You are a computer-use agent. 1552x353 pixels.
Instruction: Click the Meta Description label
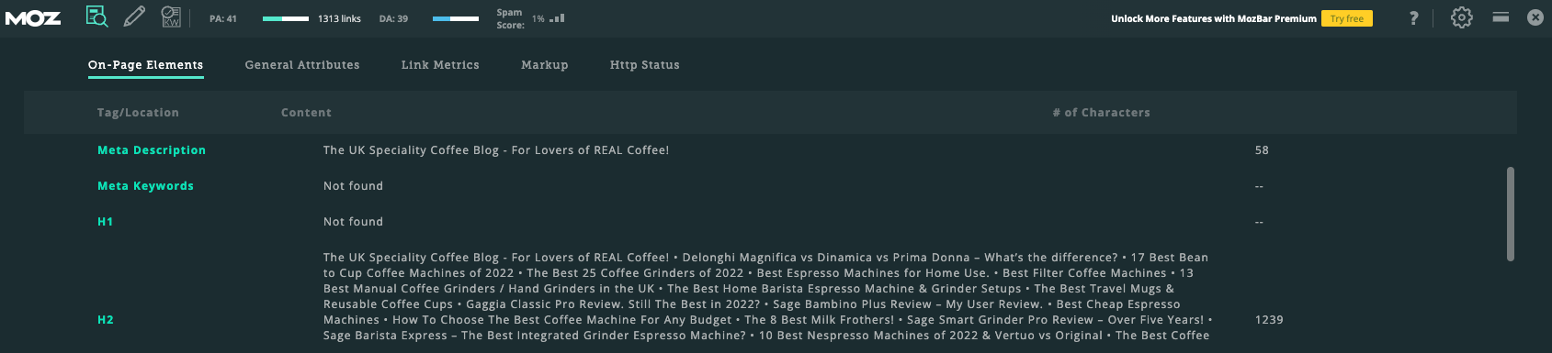click(x=152, y=150)
